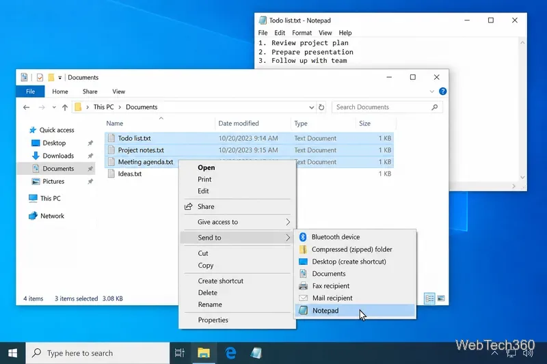The image size is (547, 364).
Task: Expand the Give access to submenu
Action: point(237,222)
